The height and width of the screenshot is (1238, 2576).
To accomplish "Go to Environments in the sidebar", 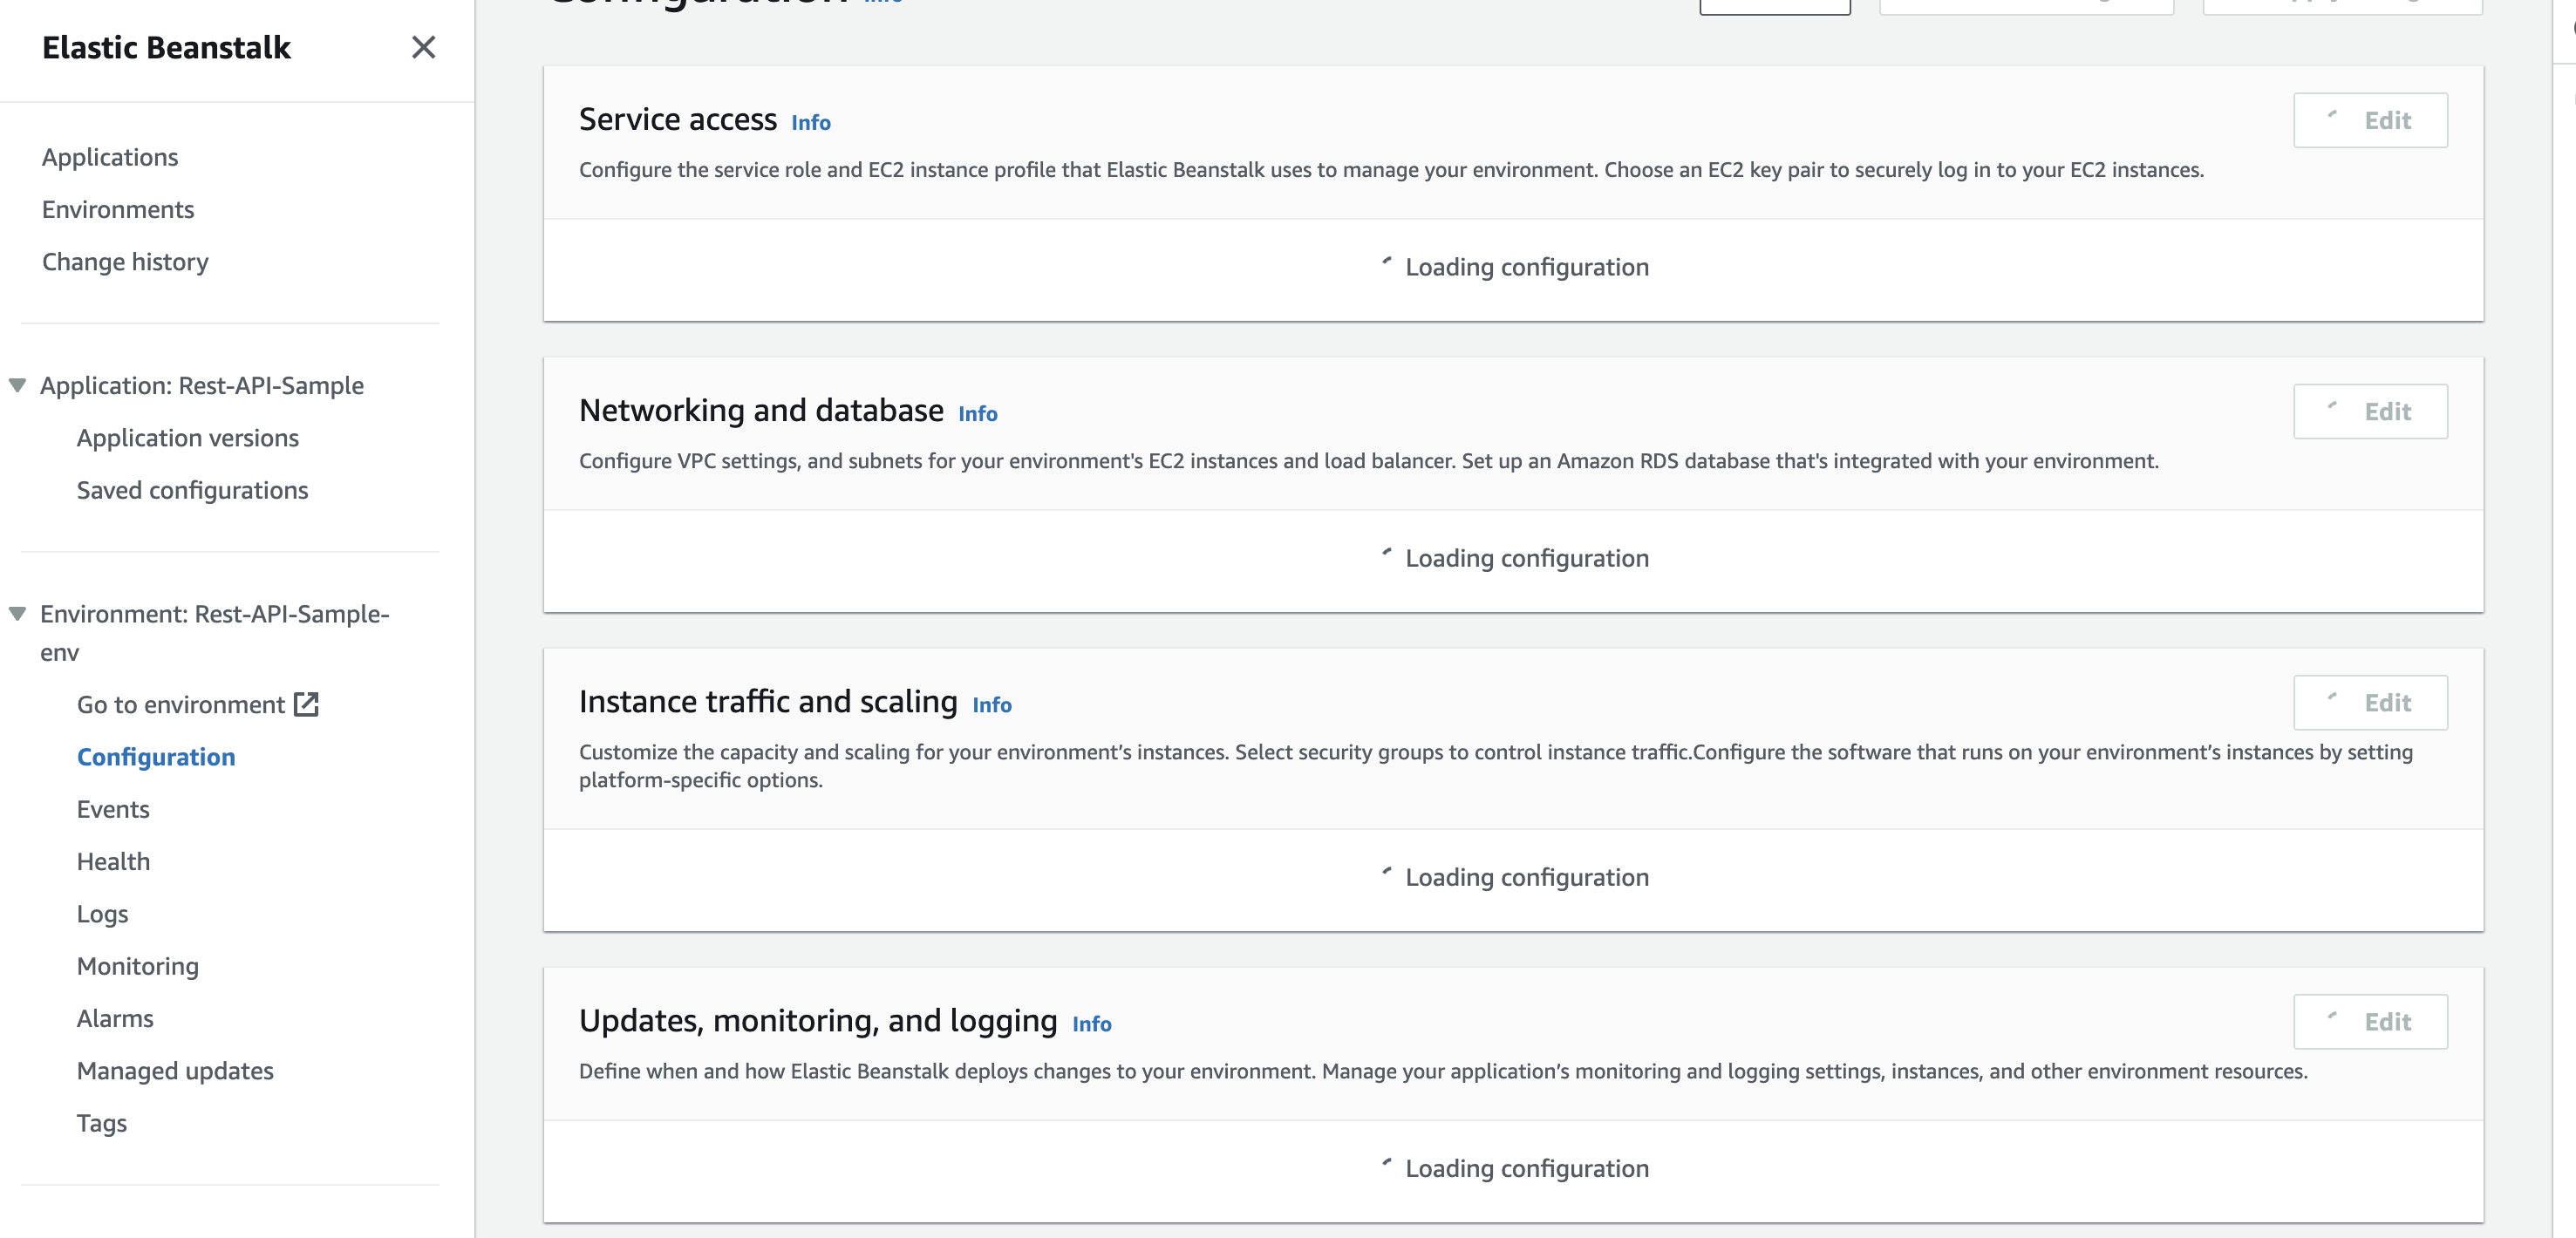I will tap(118, 210).
